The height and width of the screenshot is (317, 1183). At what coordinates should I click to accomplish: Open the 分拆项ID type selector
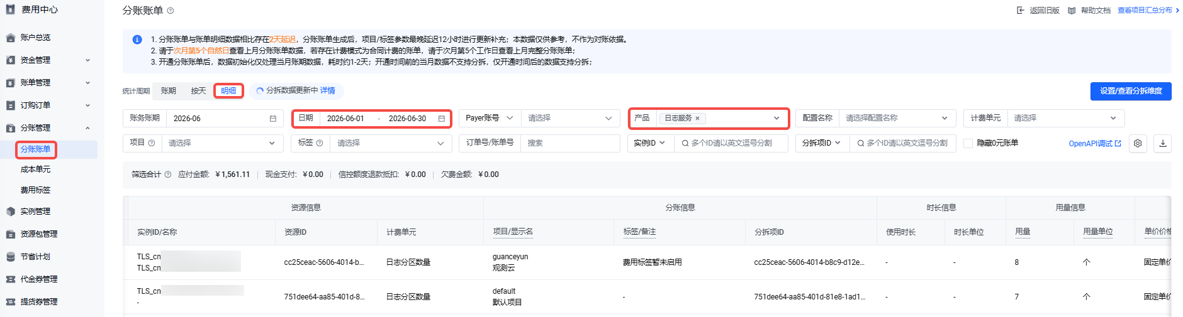click(x=822, y=143)
